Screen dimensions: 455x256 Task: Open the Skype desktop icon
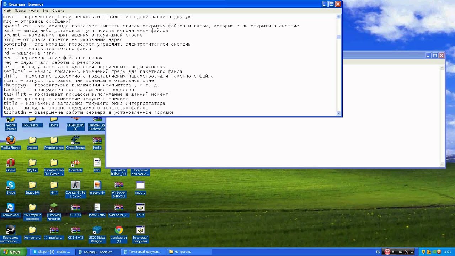[11, 187]
